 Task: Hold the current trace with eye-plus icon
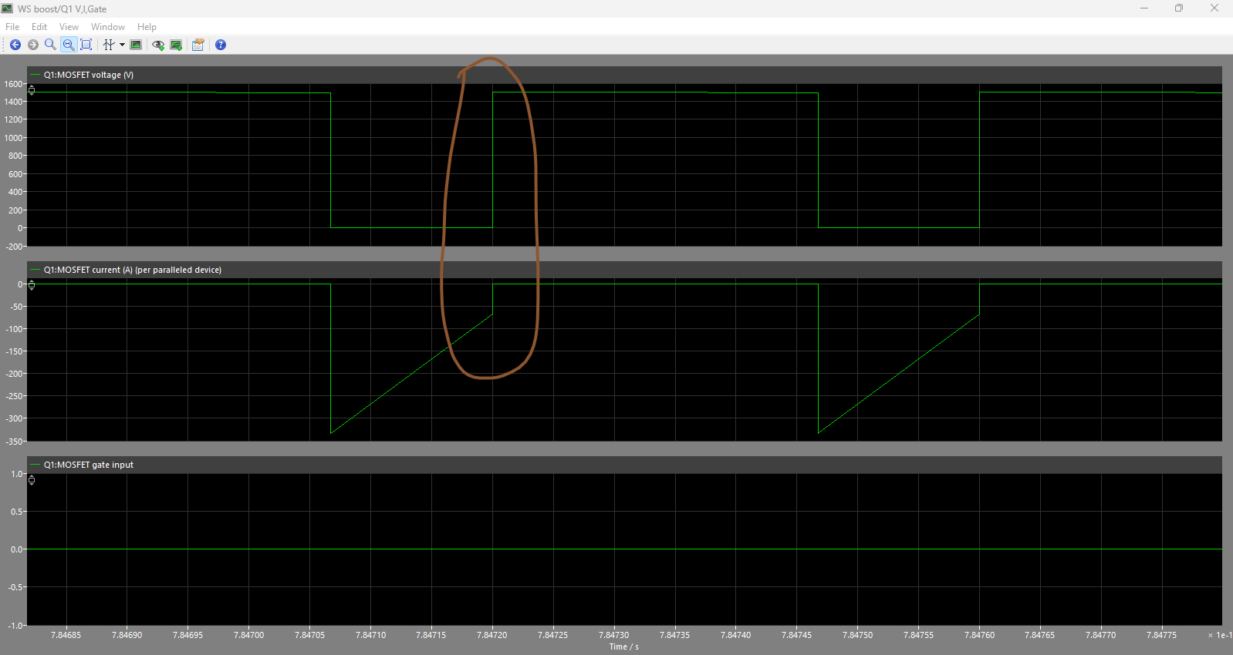pos(158,45)
